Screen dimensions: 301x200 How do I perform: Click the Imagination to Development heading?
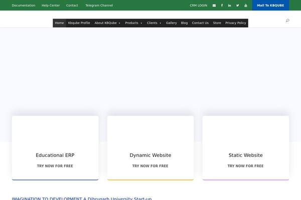pos(82,198)
